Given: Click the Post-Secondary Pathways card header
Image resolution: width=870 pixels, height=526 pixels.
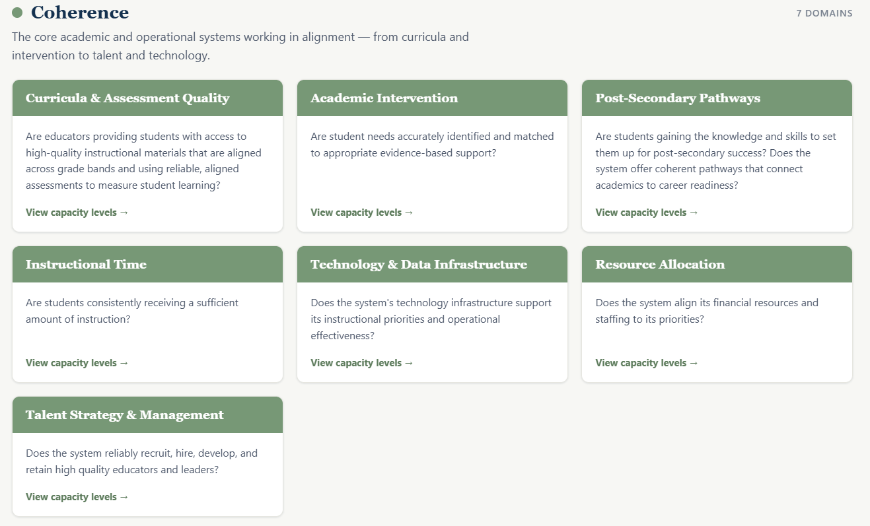Looking at the screenshot, I should coord(717,98).
